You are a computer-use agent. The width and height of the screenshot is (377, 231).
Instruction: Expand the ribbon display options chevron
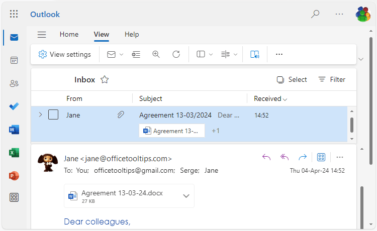361,59
